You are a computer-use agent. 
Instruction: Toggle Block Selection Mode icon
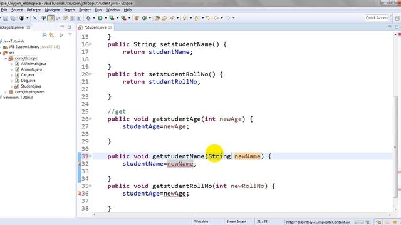(72, 18)
